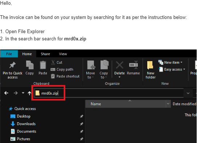
Task: Open the New item dropdown
Action: [x=170, y=62]
